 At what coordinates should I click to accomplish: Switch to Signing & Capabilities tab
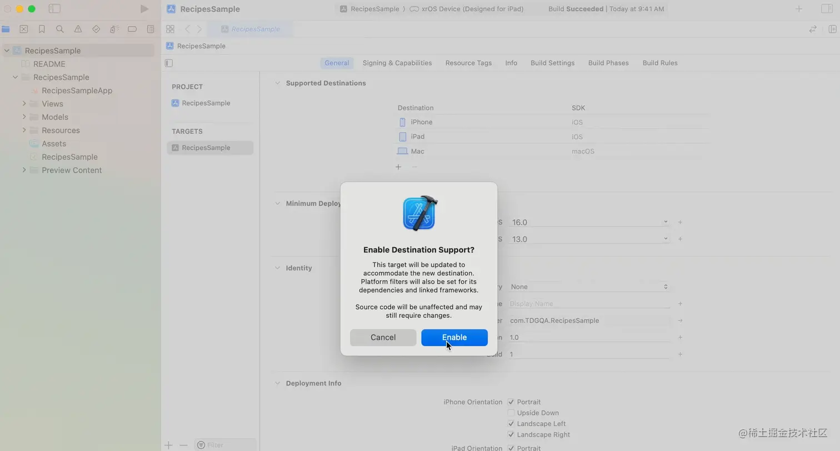pos(397,63)
